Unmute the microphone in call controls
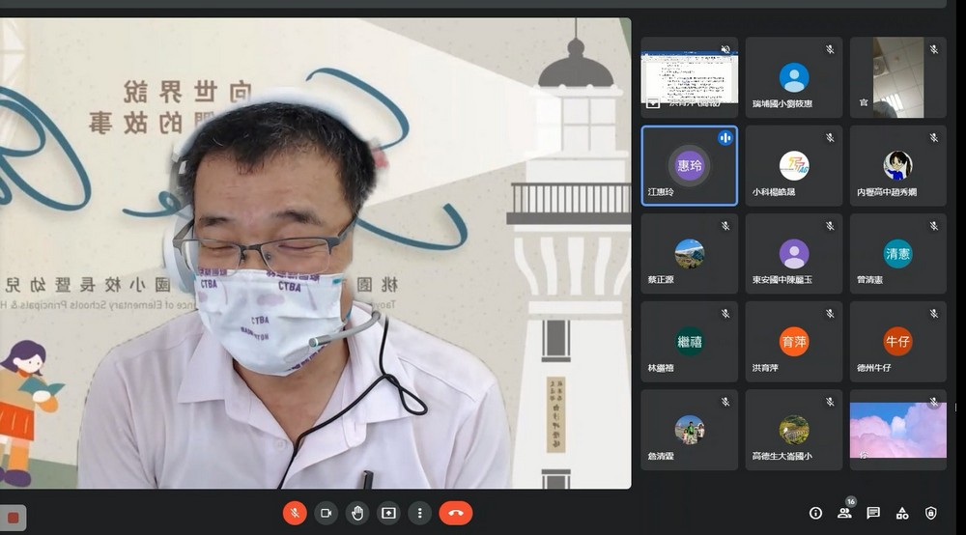The width and height of the screenshot is (966, 535). (x=295, y=513)
